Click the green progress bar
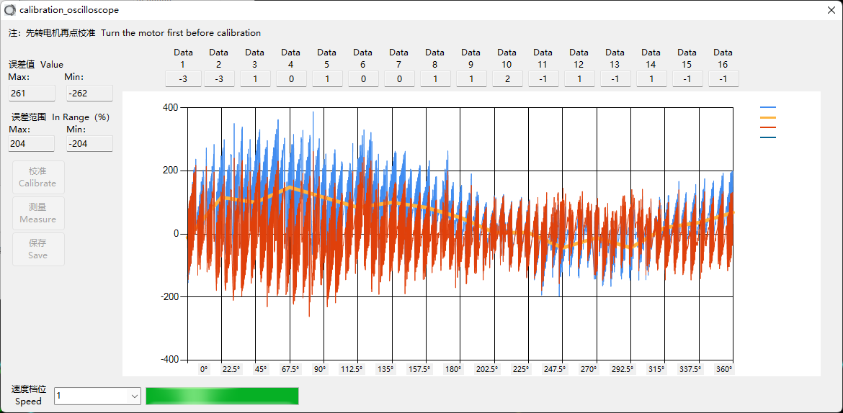This screenshot has width=843, height=413. pos(222,396)
